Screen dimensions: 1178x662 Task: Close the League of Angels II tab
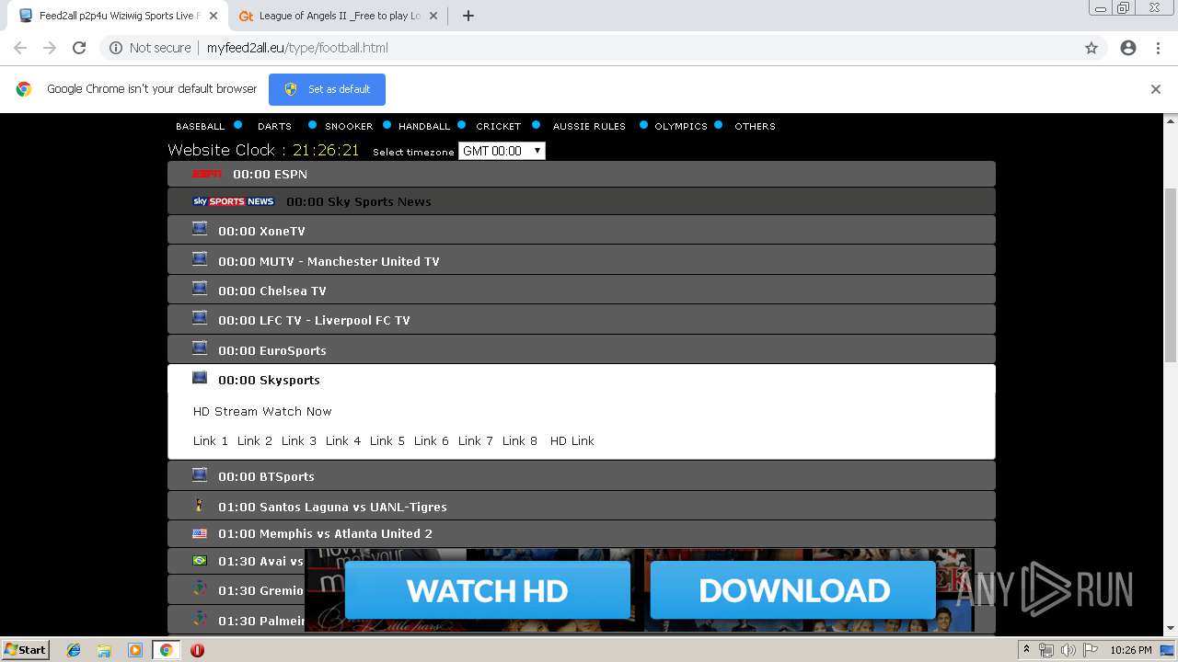(x=434, y=16)
